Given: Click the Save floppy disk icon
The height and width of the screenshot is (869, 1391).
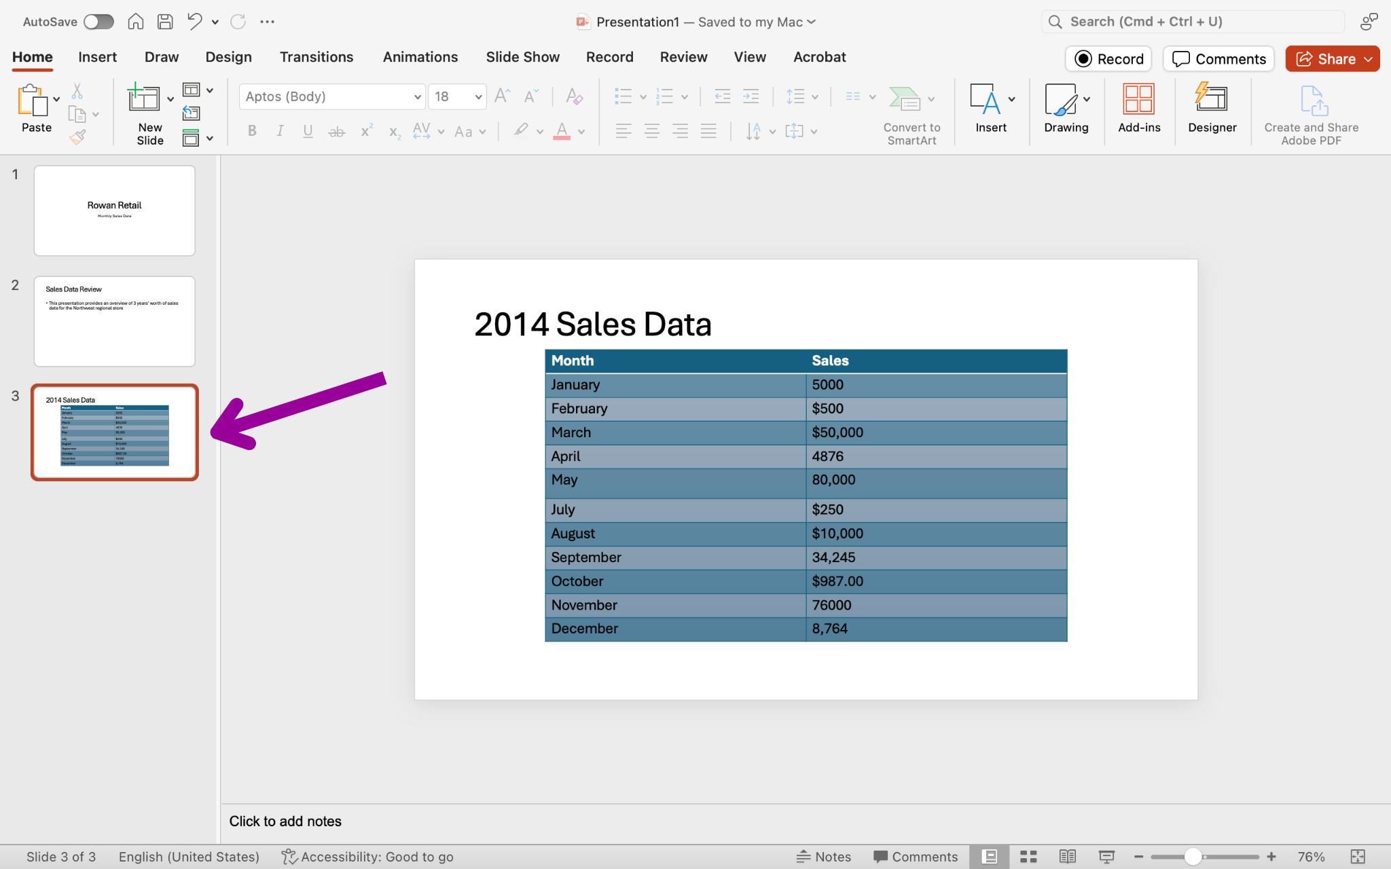Looking at the screenshot, I should tap(165, 22).
